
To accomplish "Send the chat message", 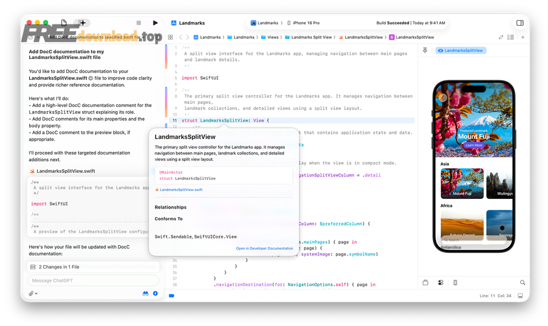I will (155, 294).
